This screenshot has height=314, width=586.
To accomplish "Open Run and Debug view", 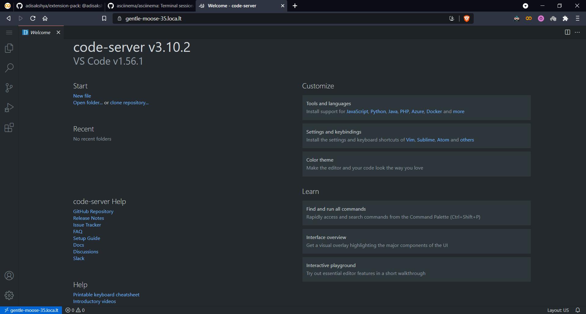I will [9, 108].
